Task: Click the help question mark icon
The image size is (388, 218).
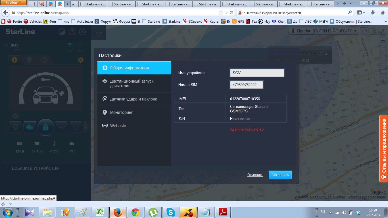Action: (72, 32)
